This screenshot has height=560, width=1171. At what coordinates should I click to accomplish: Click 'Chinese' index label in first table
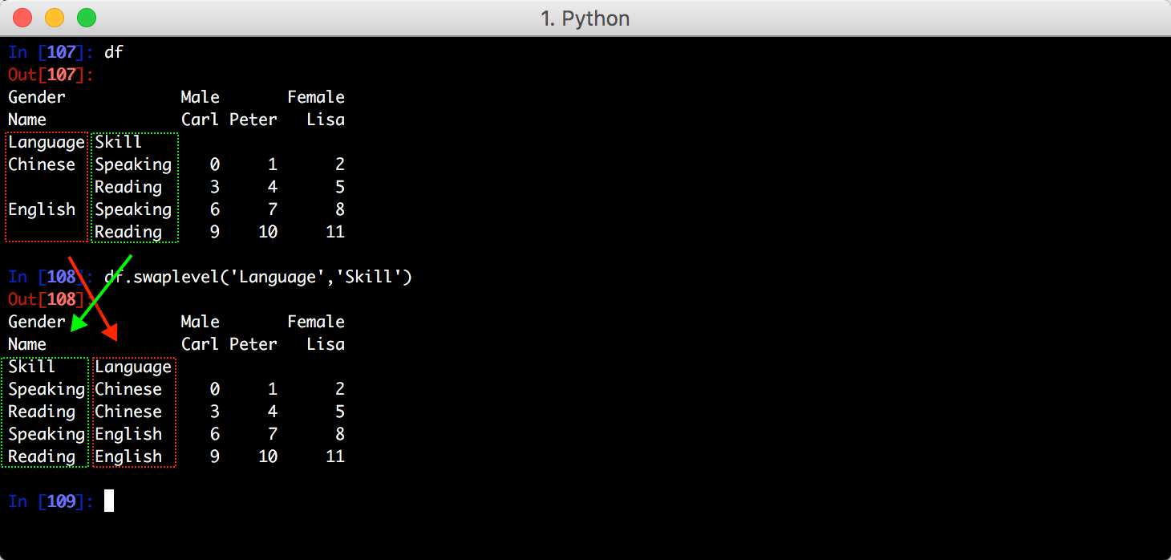coord(42,164)
